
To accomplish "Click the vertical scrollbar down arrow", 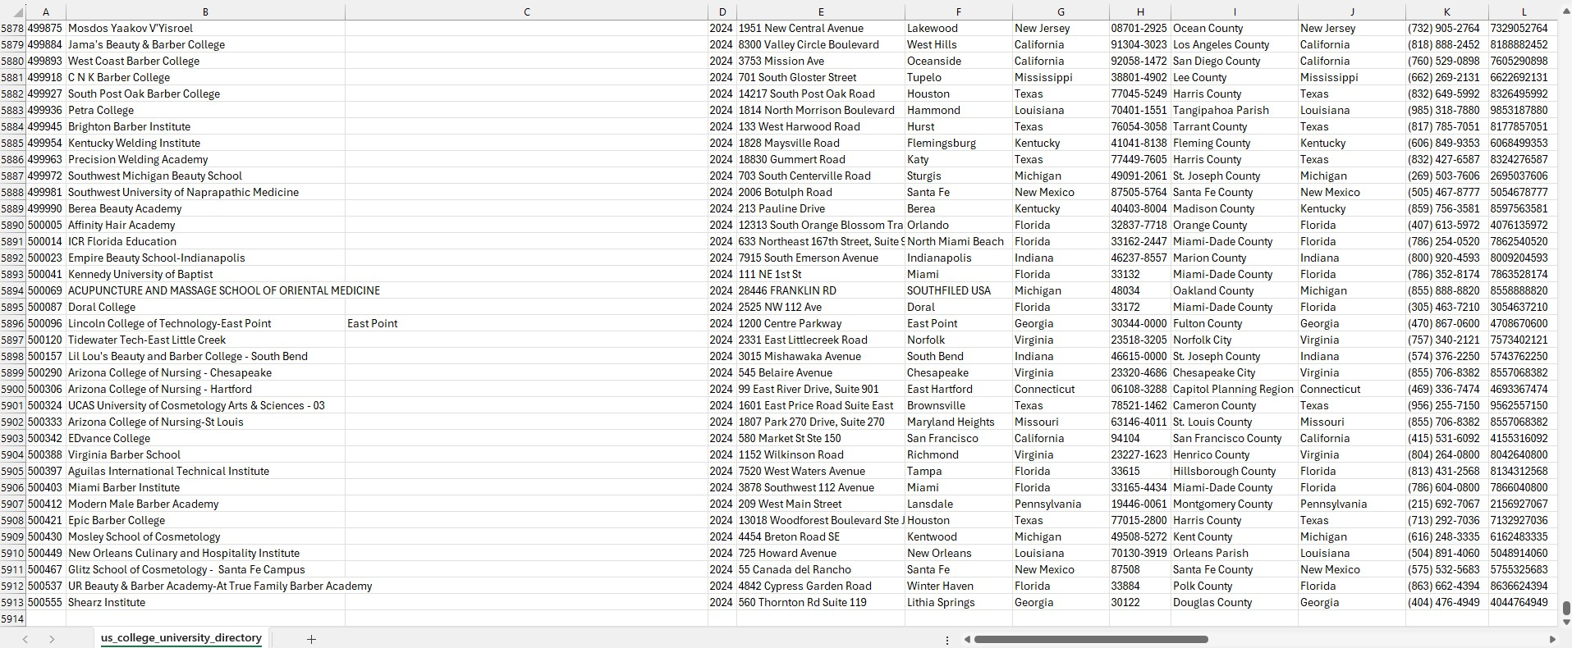I will click(1565, 622).
